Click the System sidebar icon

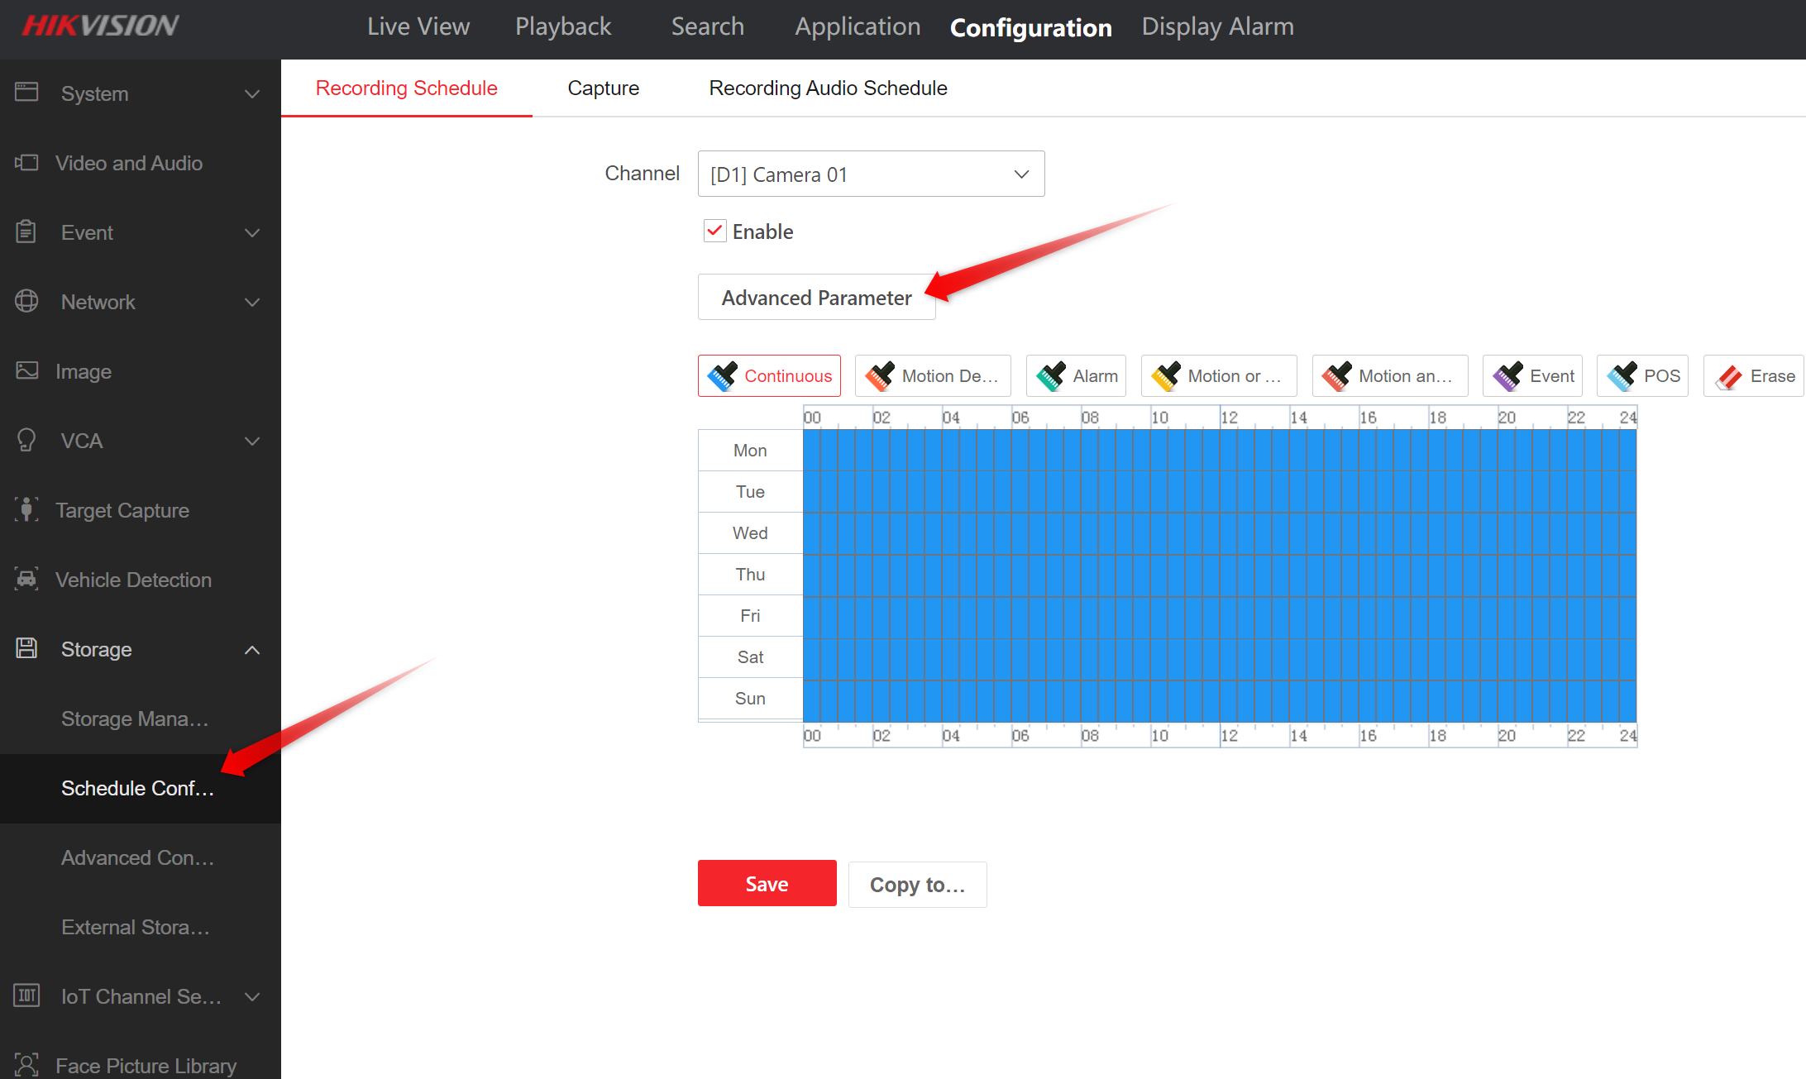pyautogui.click(x=26, y=93)
